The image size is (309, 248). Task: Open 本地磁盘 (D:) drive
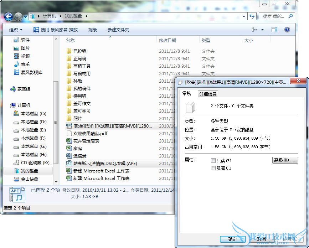[30, 122]
